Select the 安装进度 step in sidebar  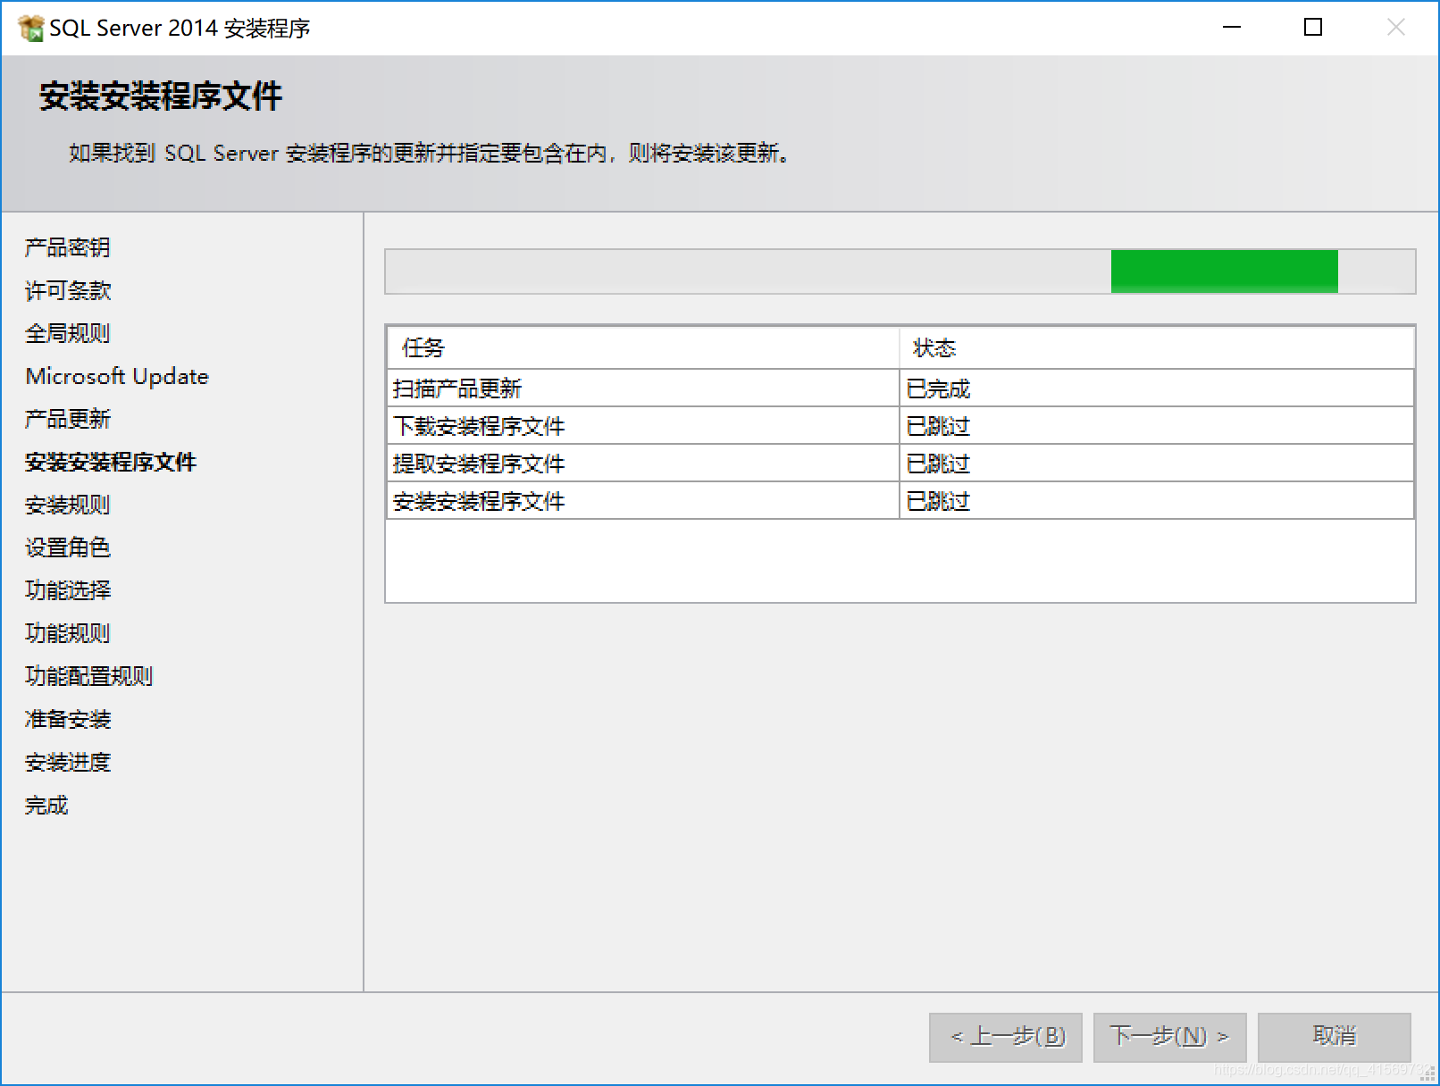(x=68, y=762)
